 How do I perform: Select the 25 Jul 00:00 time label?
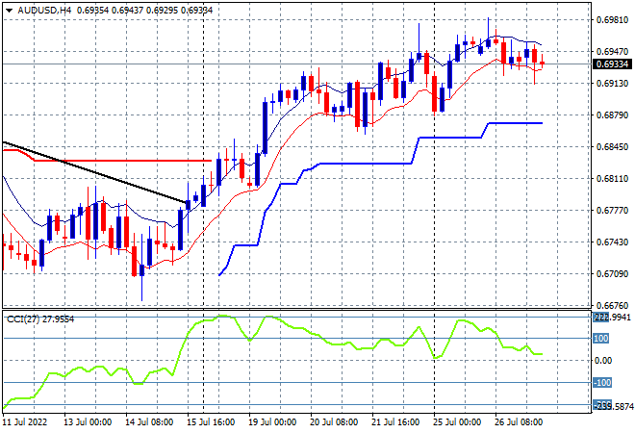(x=457, y=422)
